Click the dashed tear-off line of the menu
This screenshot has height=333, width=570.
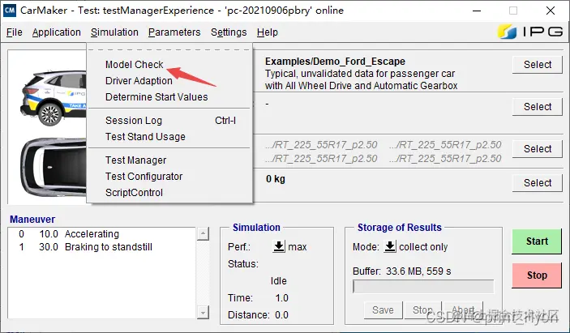pos(169,49)
